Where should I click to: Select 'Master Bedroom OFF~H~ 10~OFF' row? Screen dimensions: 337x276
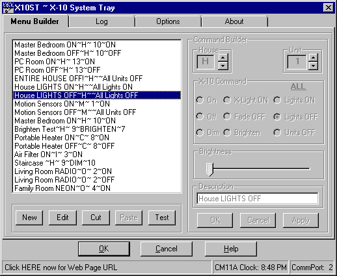coord(97,53)
